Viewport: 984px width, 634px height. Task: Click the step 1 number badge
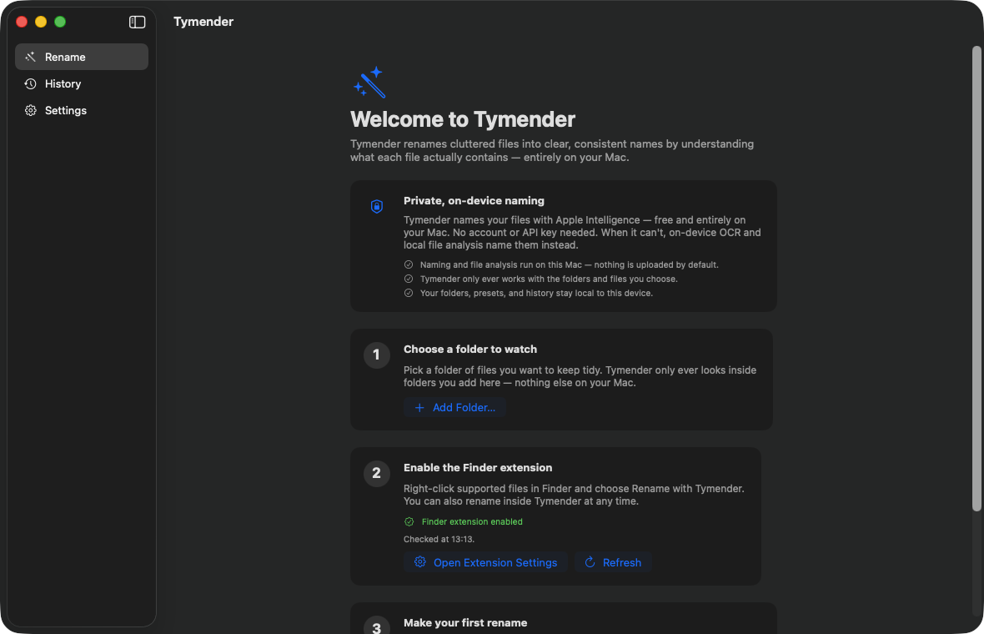click(x=377, y=355)
